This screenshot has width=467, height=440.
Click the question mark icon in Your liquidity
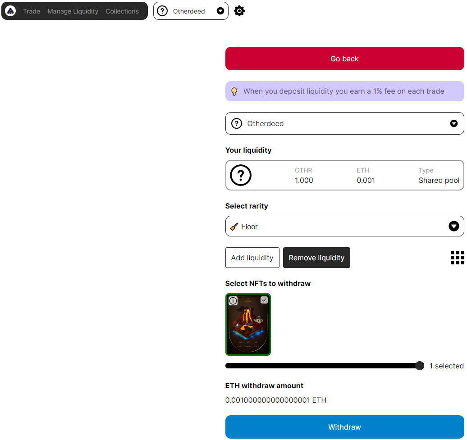point(241,175)
